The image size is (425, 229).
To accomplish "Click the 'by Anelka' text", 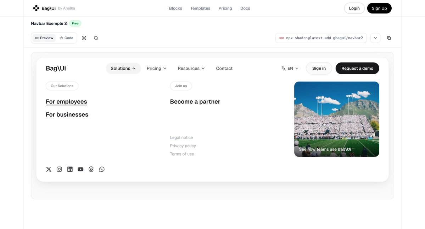I will click(x=66, y=8).
